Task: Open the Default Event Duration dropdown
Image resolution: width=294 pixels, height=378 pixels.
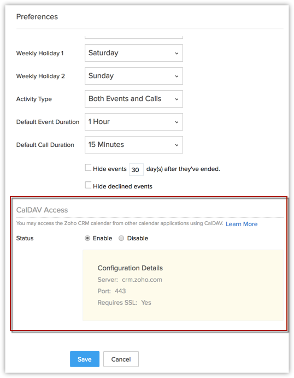Action: tap(134, 122)
